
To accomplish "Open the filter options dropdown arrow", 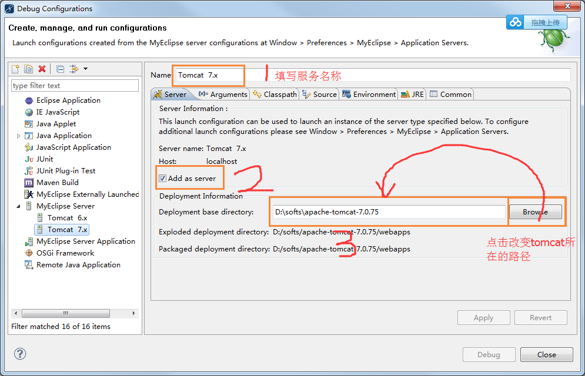I will pyautogui.click(x=85, y=69).
